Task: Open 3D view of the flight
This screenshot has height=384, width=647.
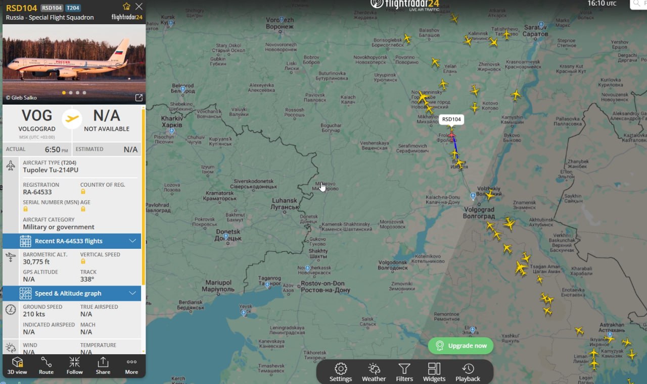Action: pyautogui.click(x=17, y=366)
